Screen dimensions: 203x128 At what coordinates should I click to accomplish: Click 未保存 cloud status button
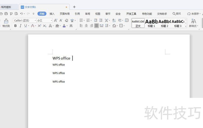[194, 14]
